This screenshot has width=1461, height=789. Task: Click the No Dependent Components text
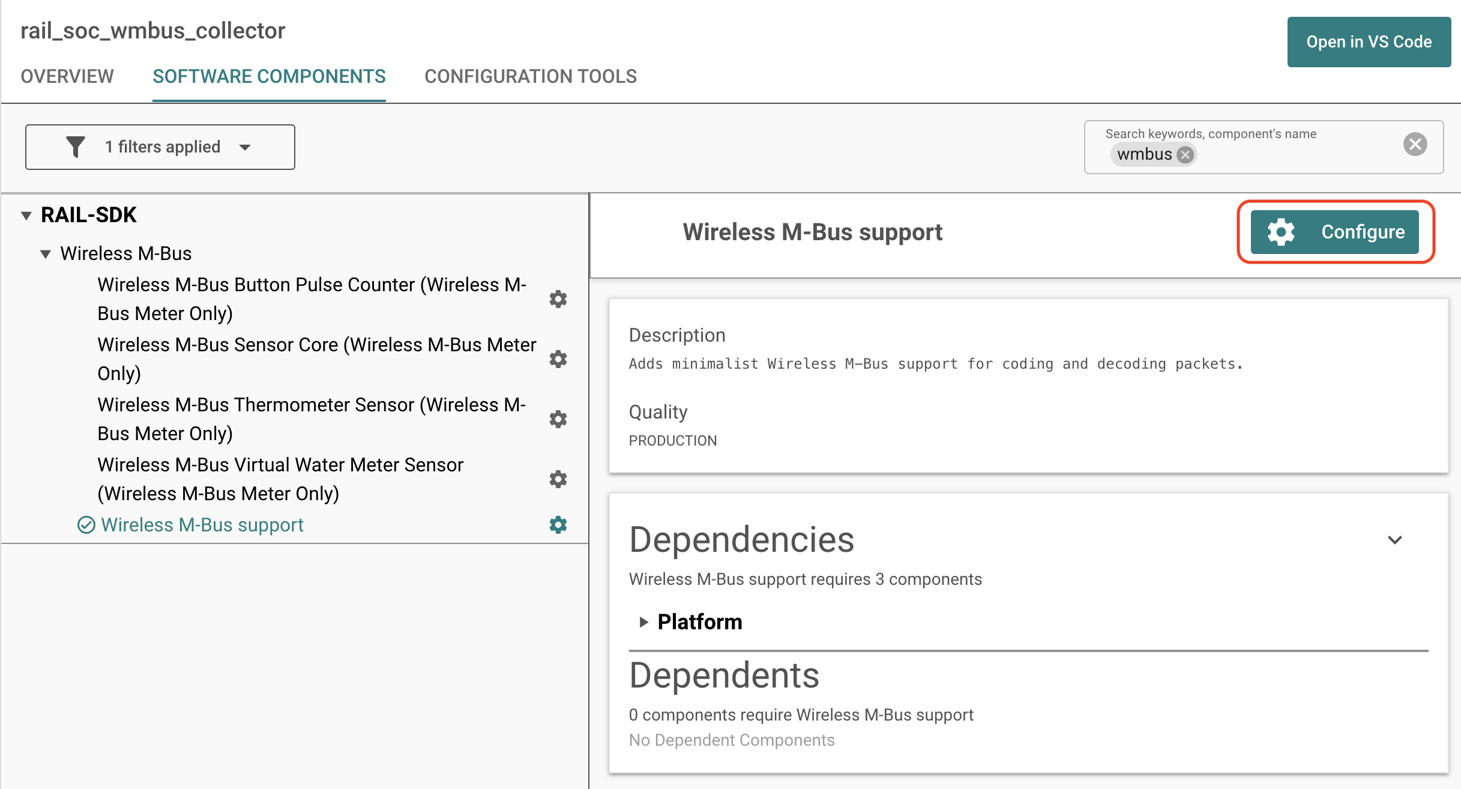732,740
